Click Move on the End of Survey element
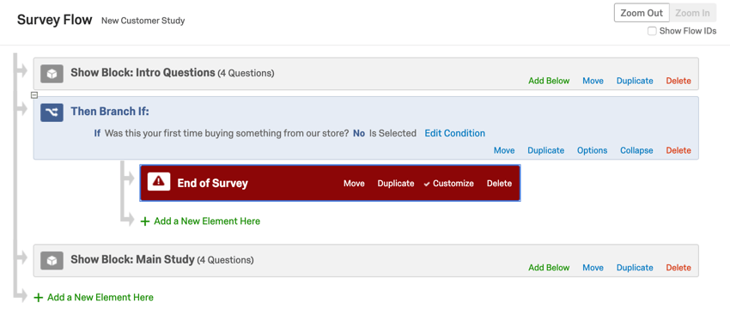 pos(354,184)
